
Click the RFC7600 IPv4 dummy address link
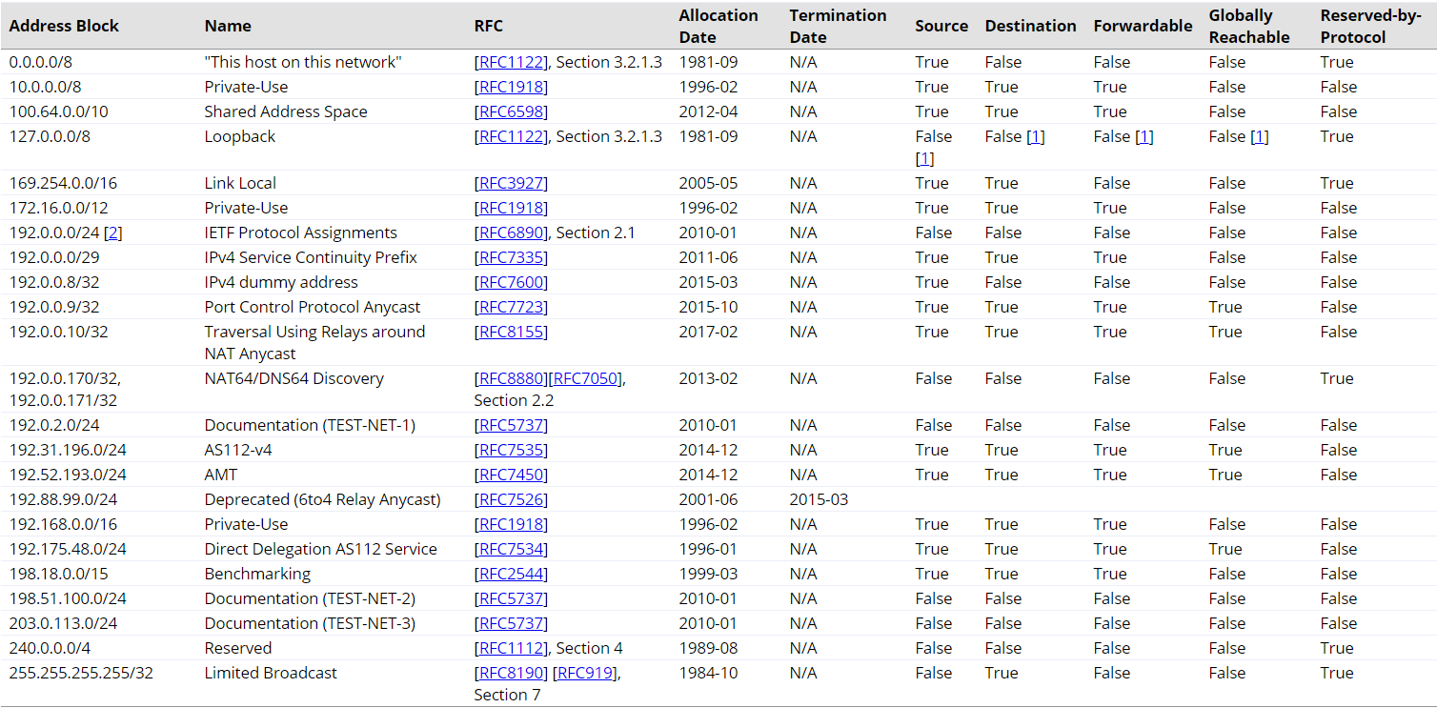tap(512, 282)
